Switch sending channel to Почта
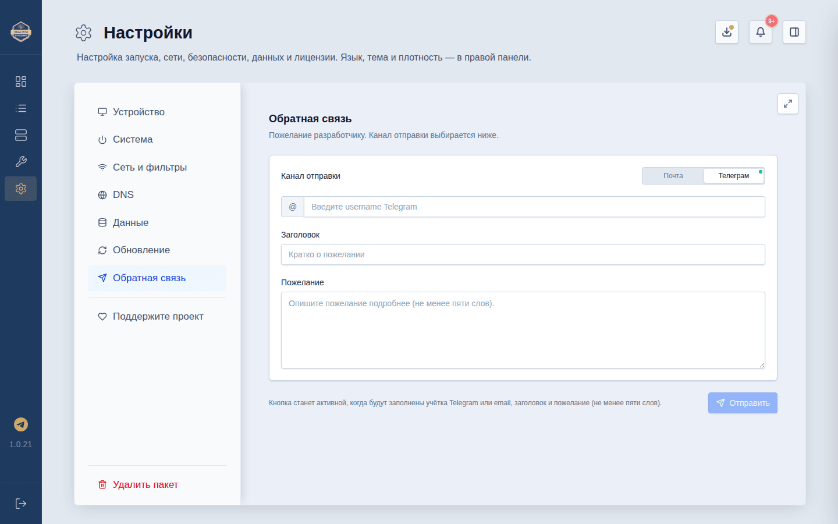 [673, 176]
